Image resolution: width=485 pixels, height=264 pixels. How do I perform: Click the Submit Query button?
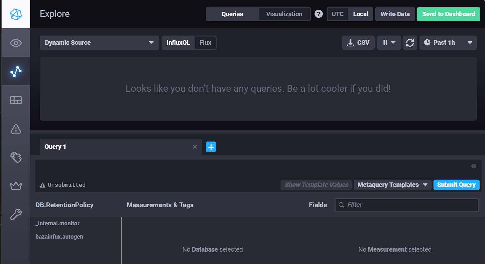[456, 185]
